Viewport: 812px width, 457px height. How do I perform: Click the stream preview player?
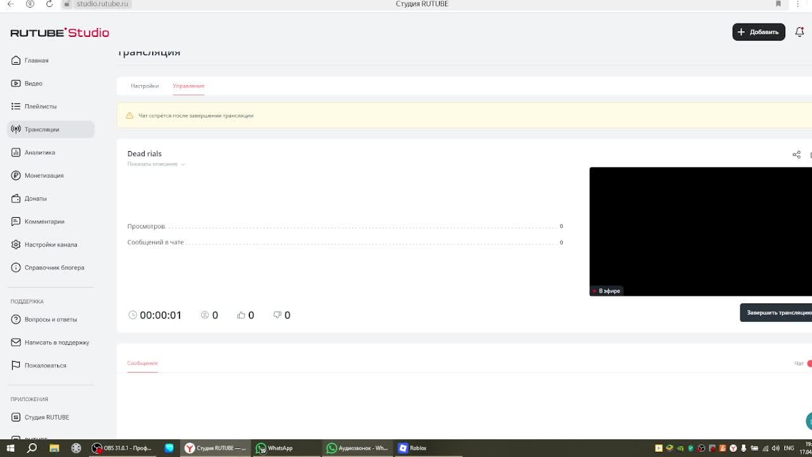coord(700,231)
